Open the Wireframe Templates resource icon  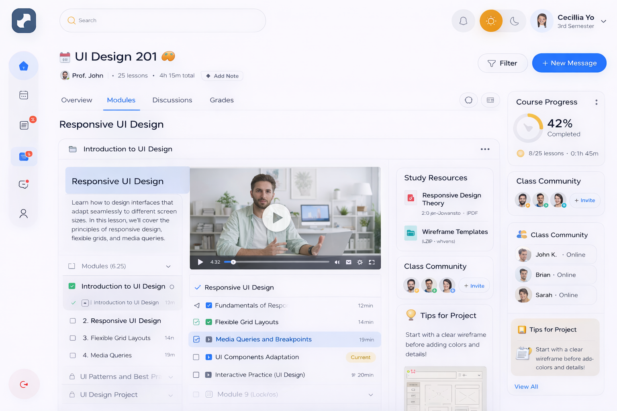pyautogui.click(x=410, y=233)
